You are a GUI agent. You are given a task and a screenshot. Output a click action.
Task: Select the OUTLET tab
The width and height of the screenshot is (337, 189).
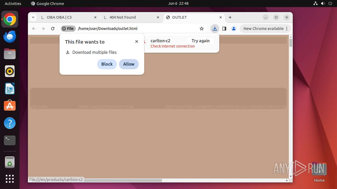(194, 17)
